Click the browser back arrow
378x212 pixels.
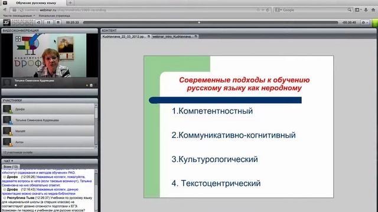click(x=5, y=10)
